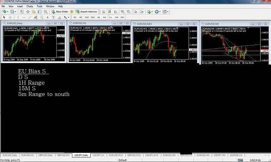Expand the Arrows dropdown arrow
Viewport: 271px width, 162px height.
(69, 17)
